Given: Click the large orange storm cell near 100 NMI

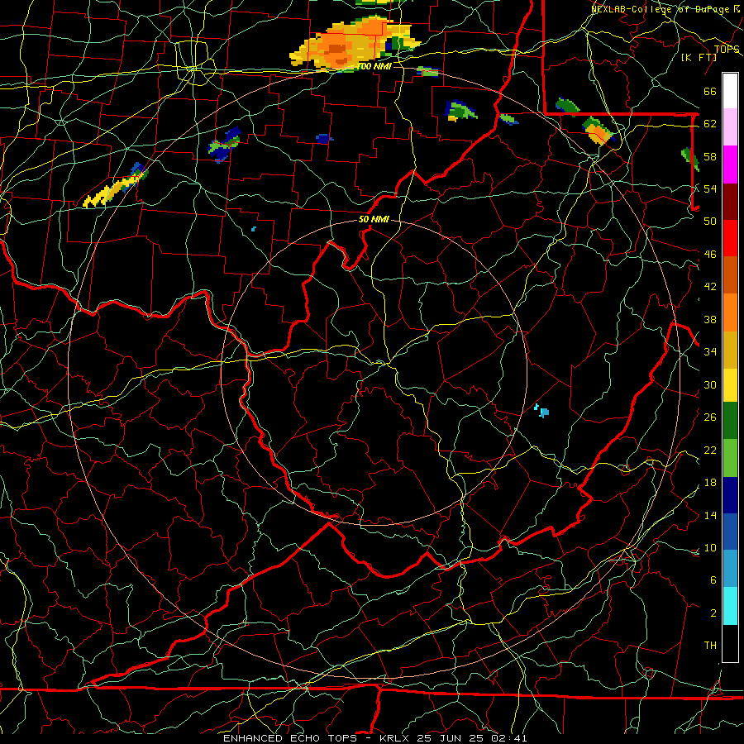Looking at the screenshot, I should (354, 44).
